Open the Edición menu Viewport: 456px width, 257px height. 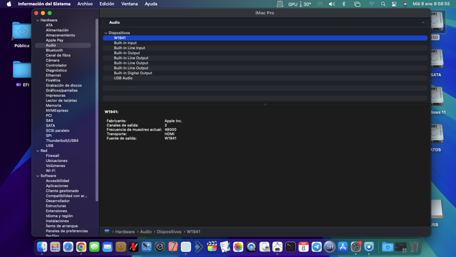(107, 4)
